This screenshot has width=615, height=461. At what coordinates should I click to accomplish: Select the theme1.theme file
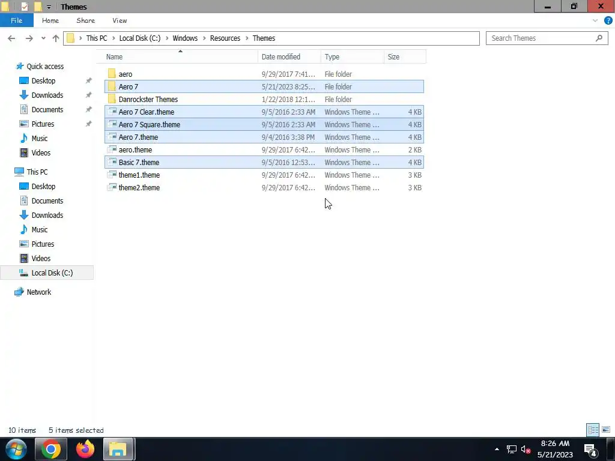(264, 175)
